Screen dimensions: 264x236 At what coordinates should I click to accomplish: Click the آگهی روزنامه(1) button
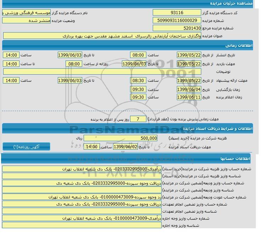coord(27,147)
